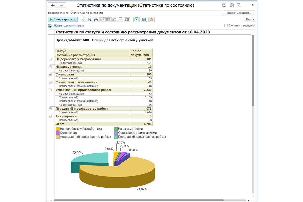Click Не рассматривался row with 73
This screenshot has height=202, width=303.
104,93
